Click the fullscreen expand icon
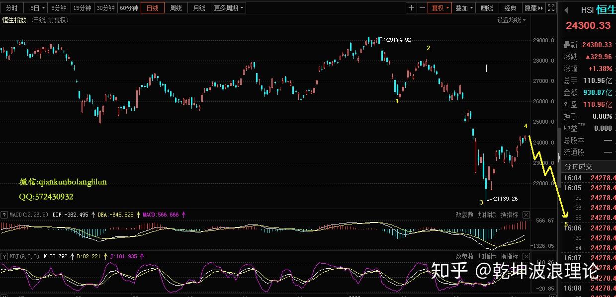 (550, 8)
